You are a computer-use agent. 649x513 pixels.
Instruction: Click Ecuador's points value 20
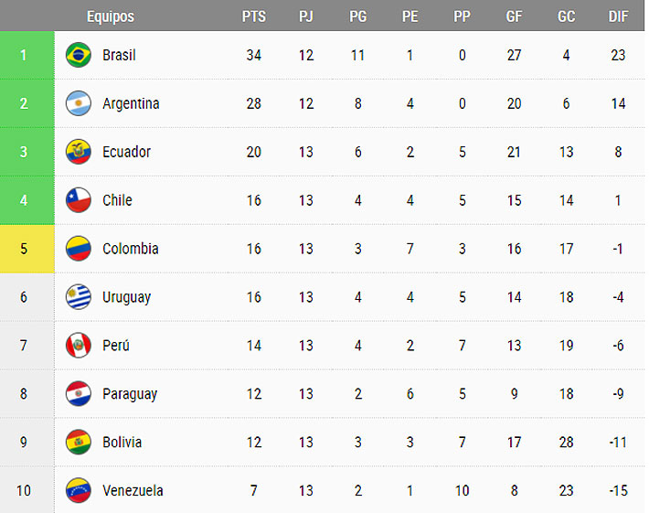pyautogui.click(x=254, y=152)
